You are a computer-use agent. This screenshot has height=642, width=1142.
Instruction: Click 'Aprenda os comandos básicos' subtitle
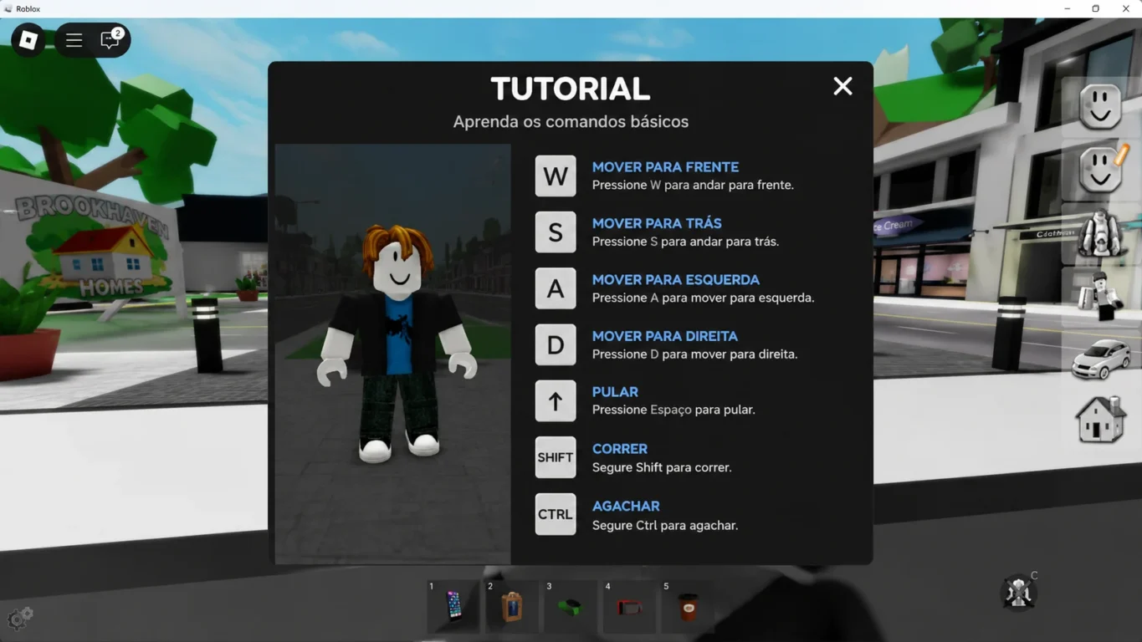(571, 122)
